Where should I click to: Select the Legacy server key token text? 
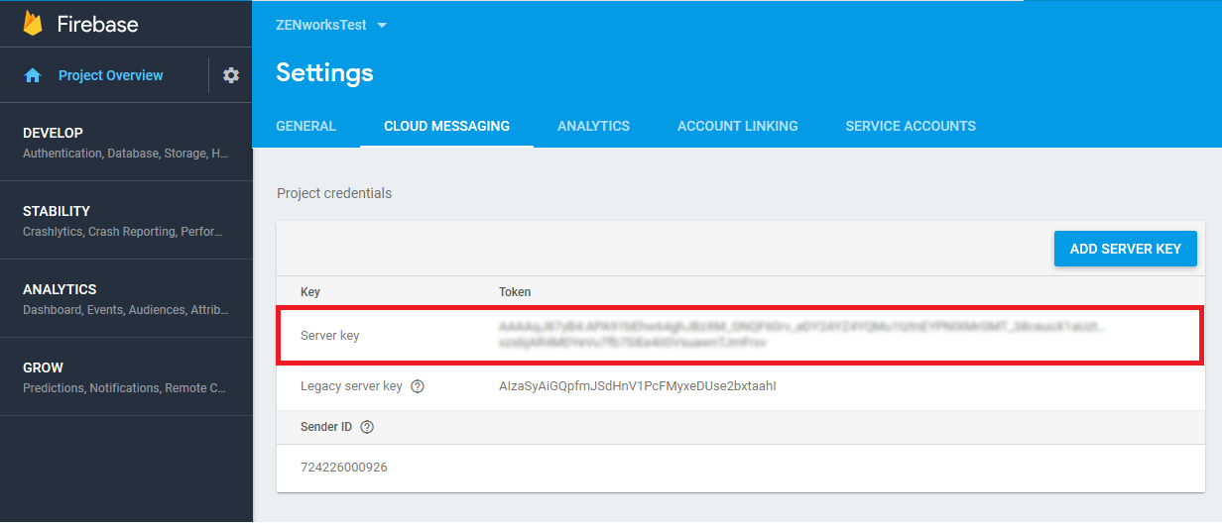tap(637, 386)
